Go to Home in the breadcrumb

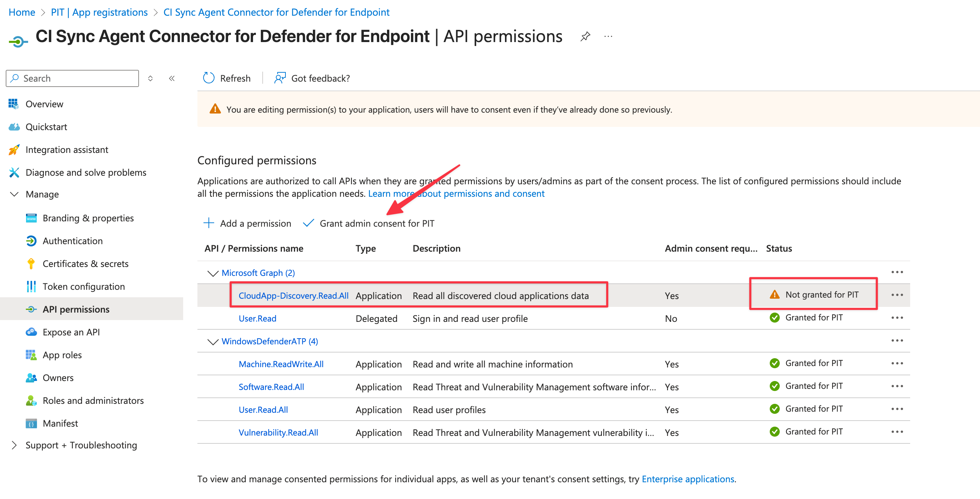pos(22,12)
